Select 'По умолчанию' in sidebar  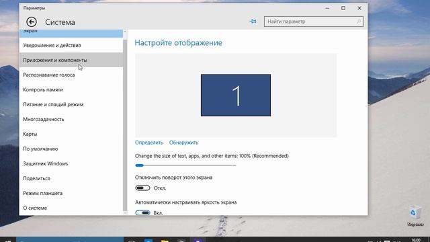[71, 149]
